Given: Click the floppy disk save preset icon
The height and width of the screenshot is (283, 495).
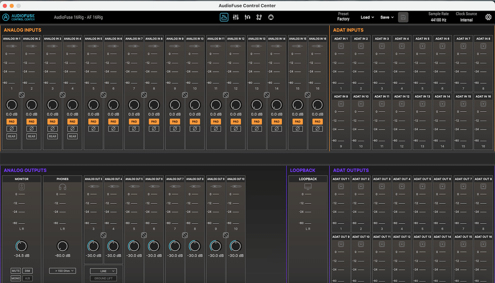Looking at the screenshot, I should (403, 17).
